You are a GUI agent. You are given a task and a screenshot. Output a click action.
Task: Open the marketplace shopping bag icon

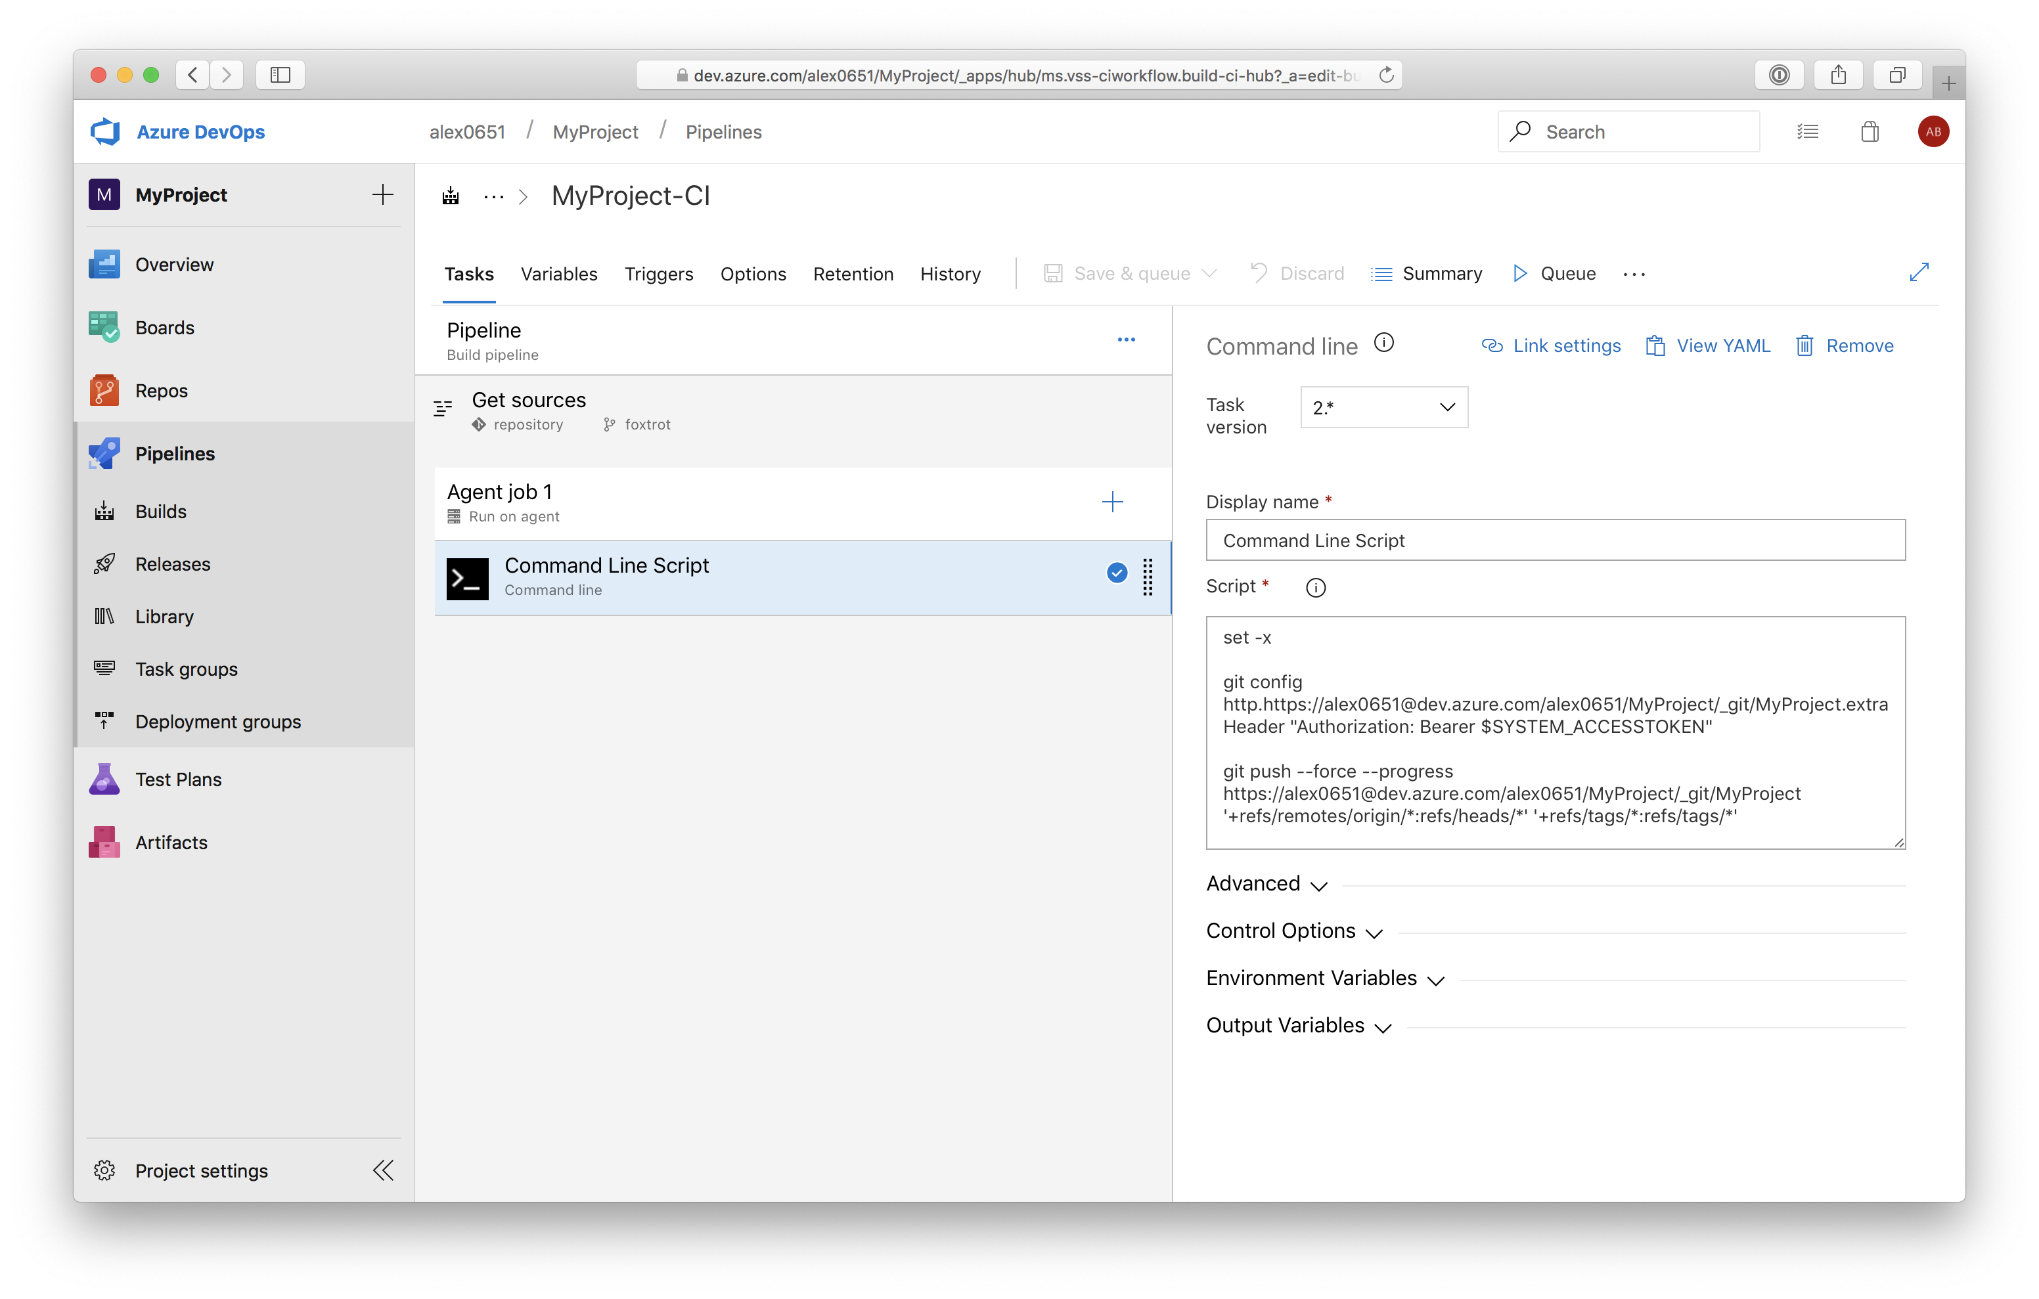[x=1870, y=131]
